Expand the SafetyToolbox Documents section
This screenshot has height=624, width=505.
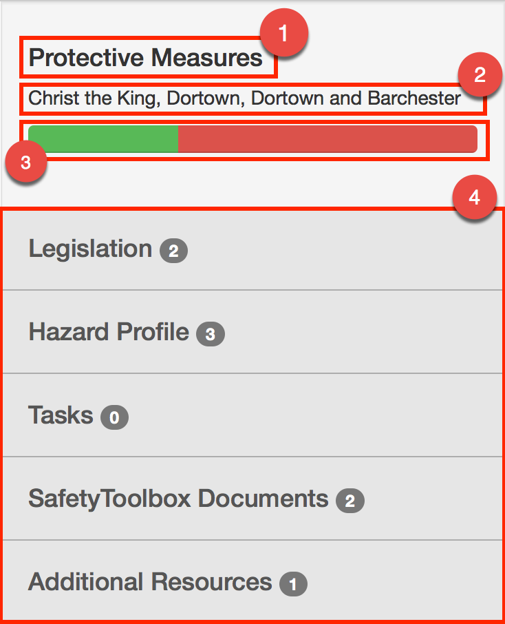(178, 498)
